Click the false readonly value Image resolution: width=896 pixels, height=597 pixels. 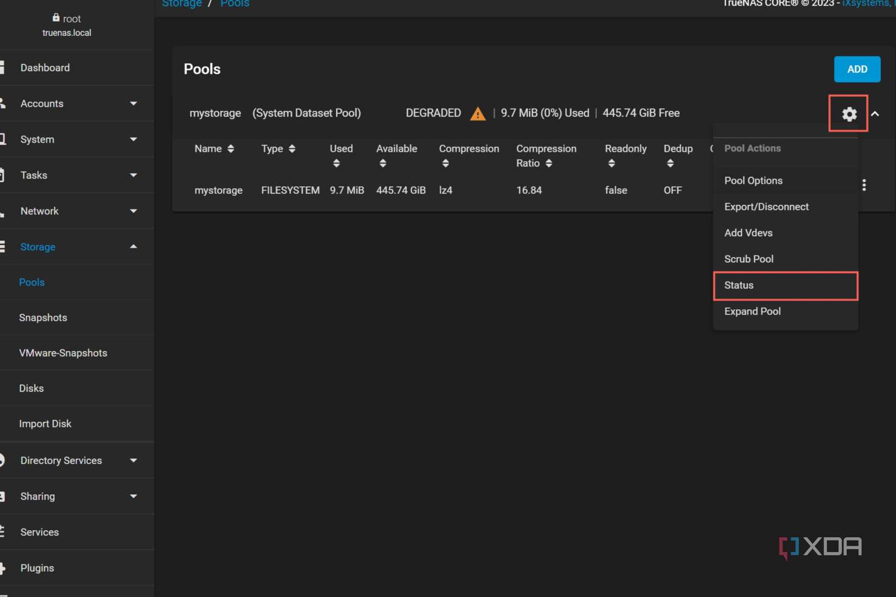tap(616, 190)
